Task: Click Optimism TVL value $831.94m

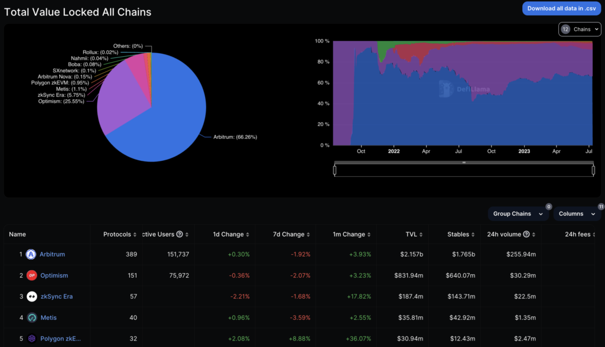Action: click(409, 275)
